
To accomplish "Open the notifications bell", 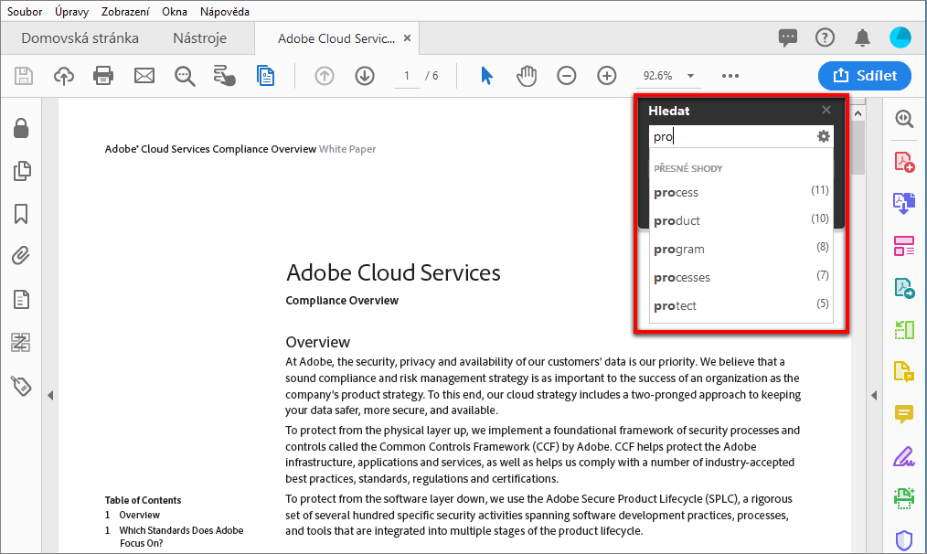I will (863, 37).
